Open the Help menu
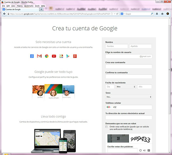The height and width of the screenshot is (155, 172). click(x=43, y=6)
